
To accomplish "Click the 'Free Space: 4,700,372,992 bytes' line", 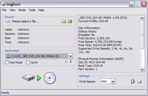I will point(100,42).
